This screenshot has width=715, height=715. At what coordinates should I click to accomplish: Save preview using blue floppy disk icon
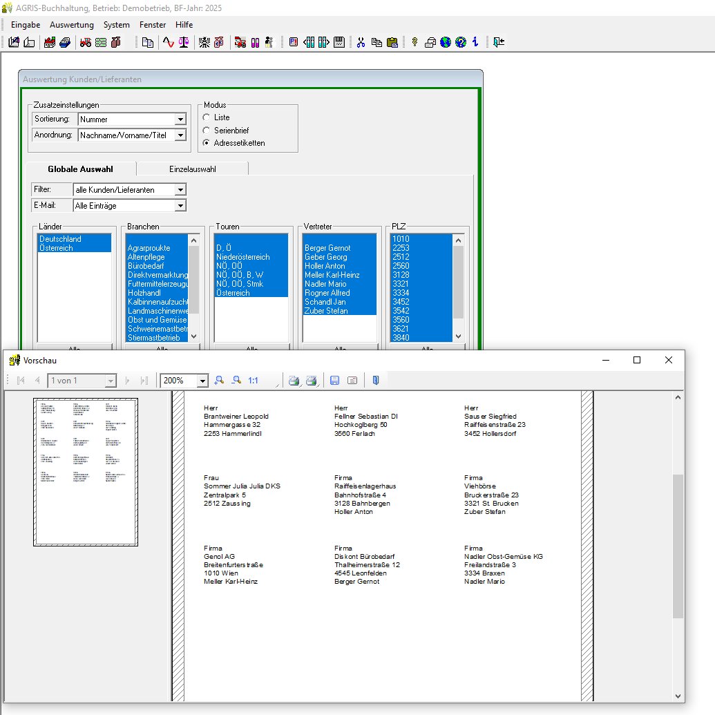click(335, 381)
